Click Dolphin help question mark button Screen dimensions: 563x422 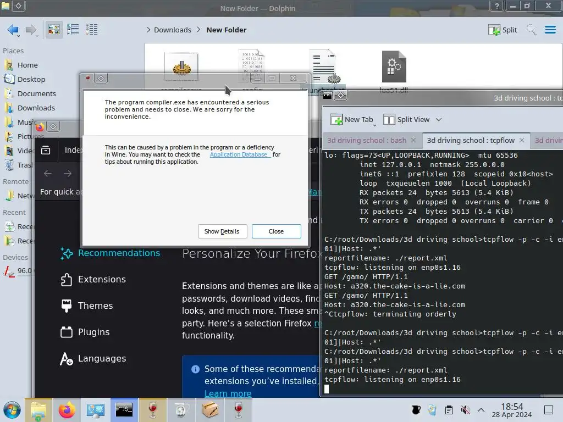(x=496, y=5)
